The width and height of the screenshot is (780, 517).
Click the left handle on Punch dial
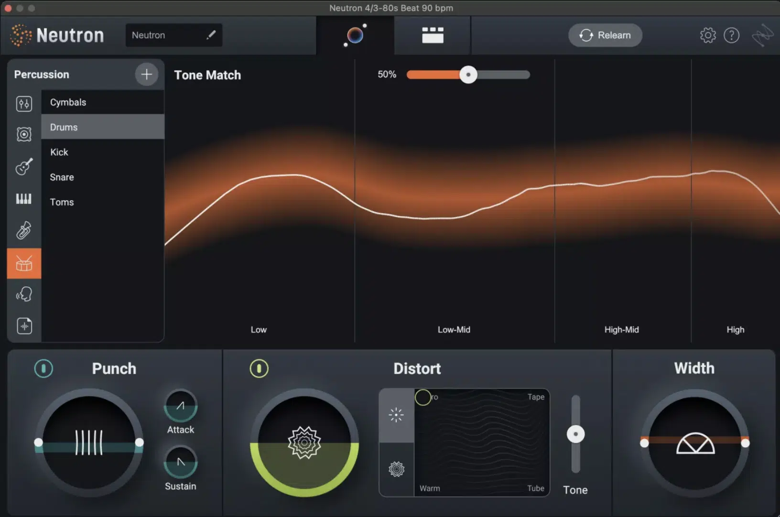(x=39, y=442)
